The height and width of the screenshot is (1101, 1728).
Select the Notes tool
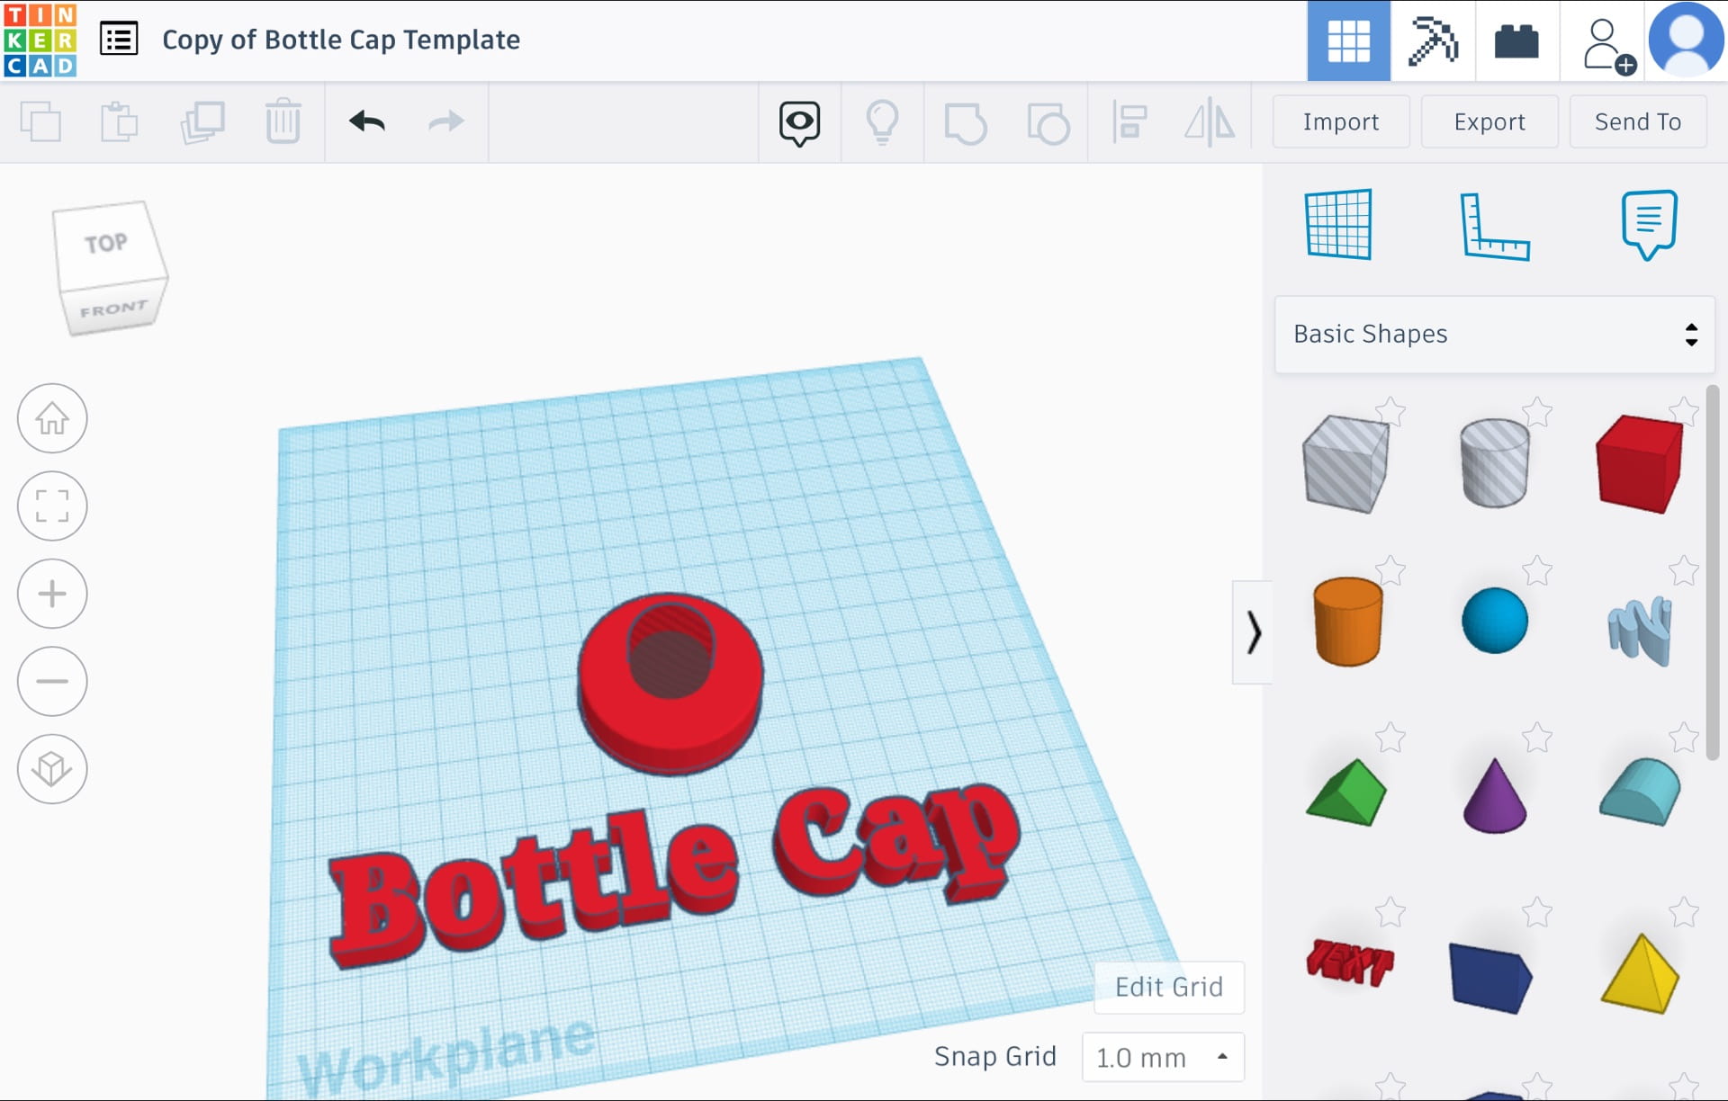[1649, 225]
